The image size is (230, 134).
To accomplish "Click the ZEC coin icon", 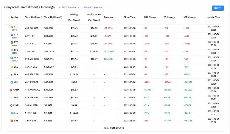I will (12, 67).
